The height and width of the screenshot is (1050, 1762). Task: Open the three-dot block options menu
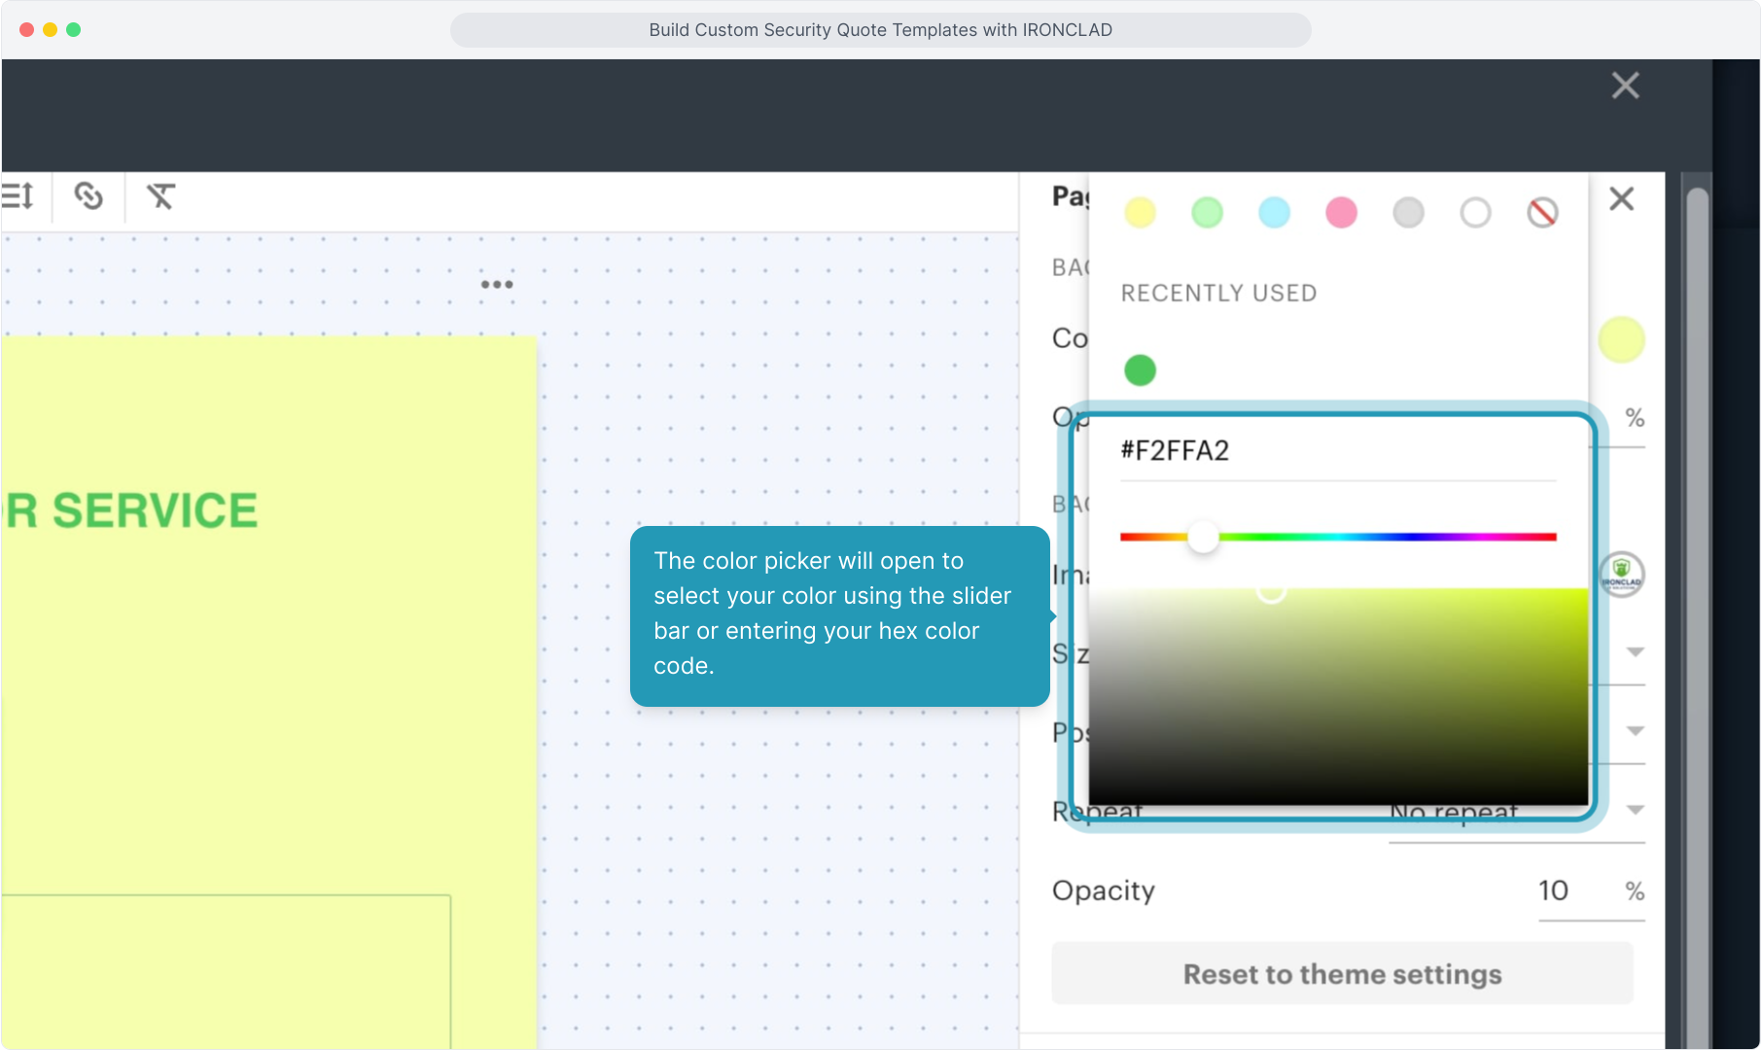point(497,285)
